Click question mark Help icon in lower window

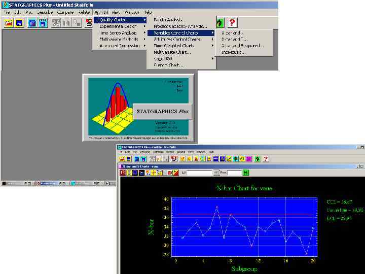(x=266, y=159)
